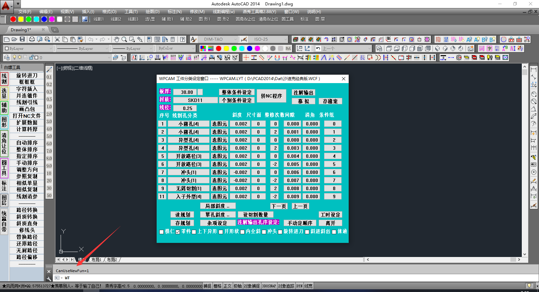Toggle the 斜进斜出 checkbox
The width and height of the screenshot is (539, 292).
tap(307, 232)
